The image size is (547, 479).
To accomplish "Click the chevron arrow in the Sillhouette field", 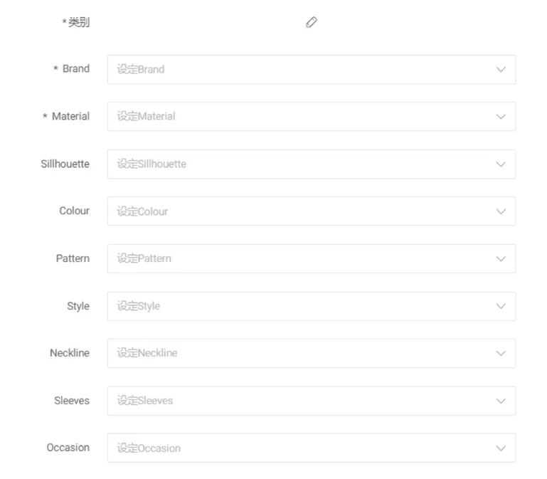I will click(501, 164).
